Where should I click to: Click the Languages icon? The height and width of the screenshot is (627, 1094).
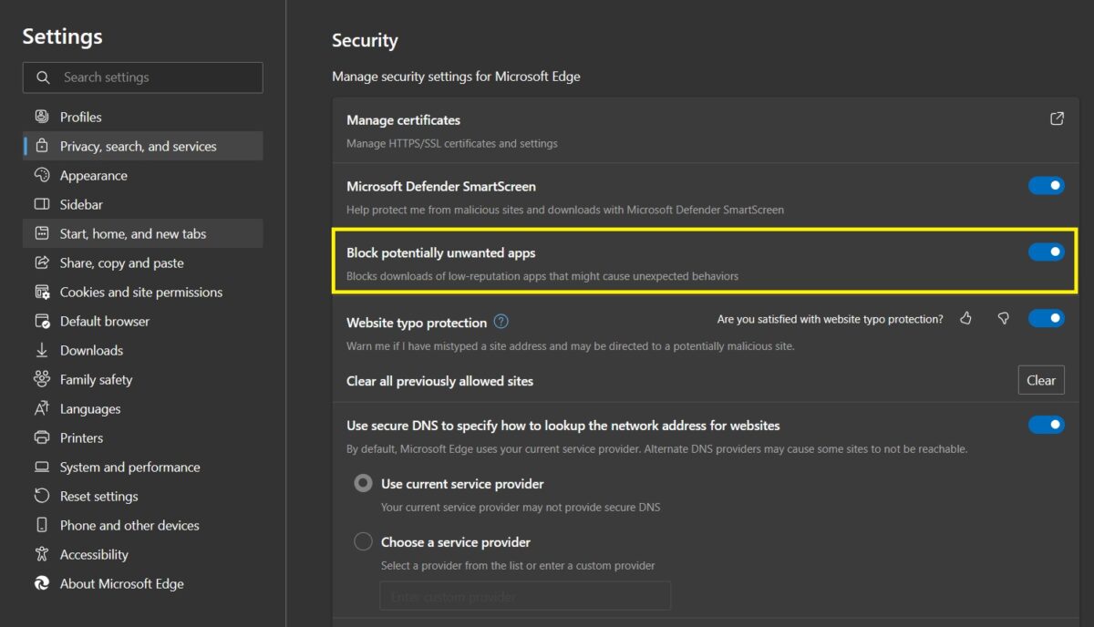(x=42, y=408)
